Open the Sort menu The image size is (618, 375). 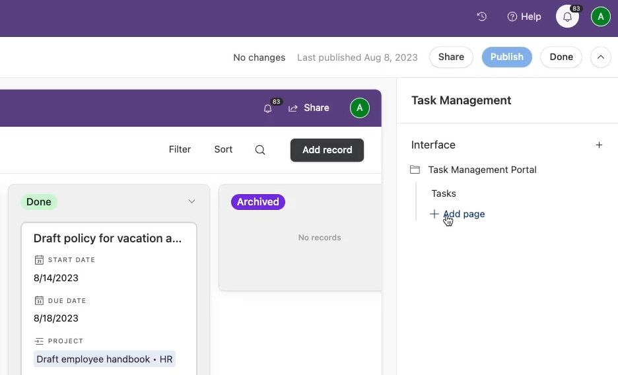[223, 150]
